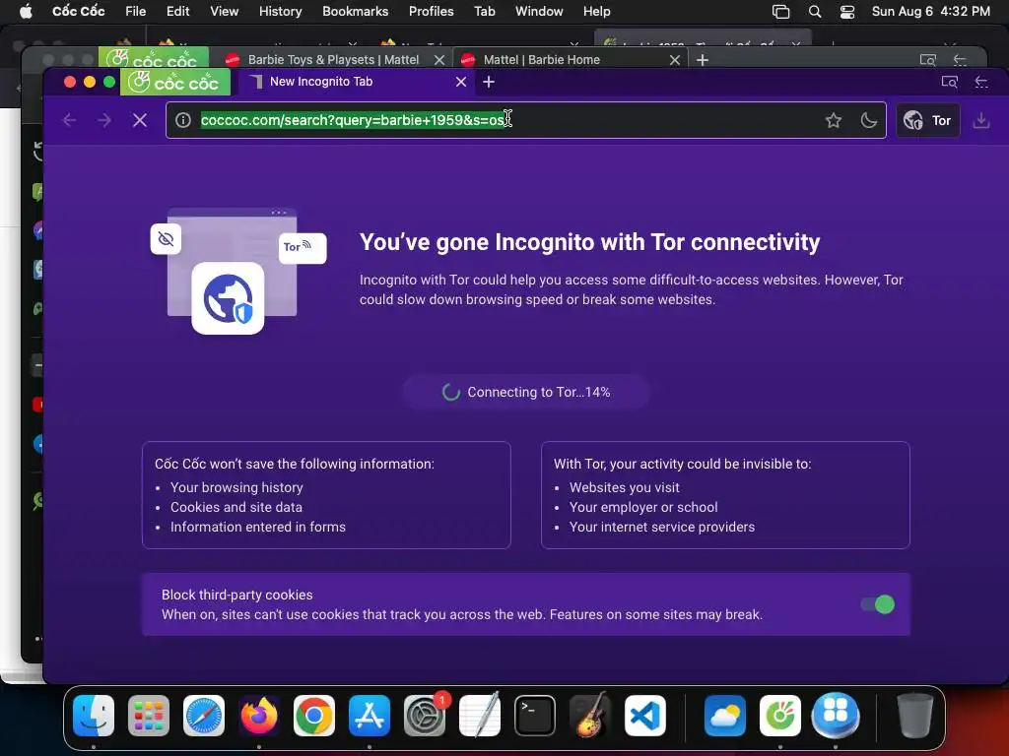Bookmark page with the star icon
The image size is (1009, 756).
[x=834, y=120]
